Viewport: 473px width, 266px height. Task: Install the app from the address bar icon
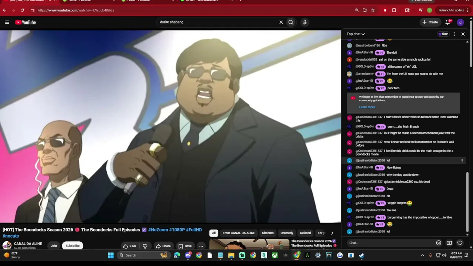click(365, 10)
